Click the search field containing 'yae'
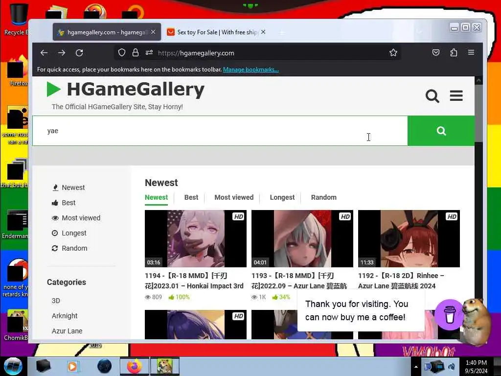 (220, 131)
